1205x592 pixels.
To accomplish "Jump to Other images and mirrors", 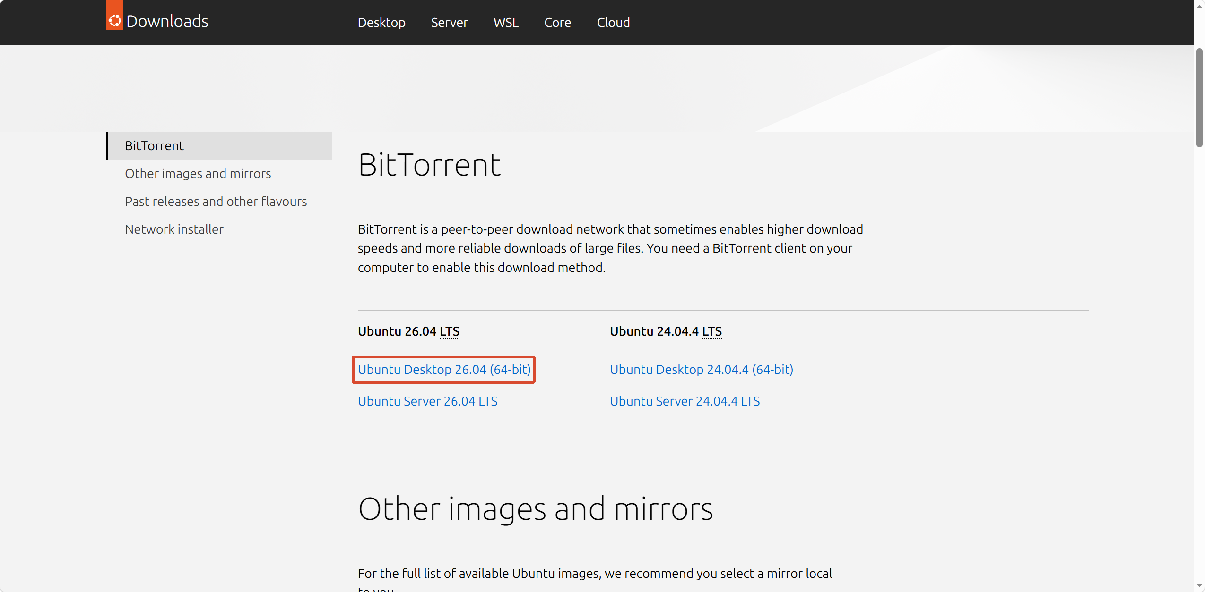I will (x=198, y=173).
